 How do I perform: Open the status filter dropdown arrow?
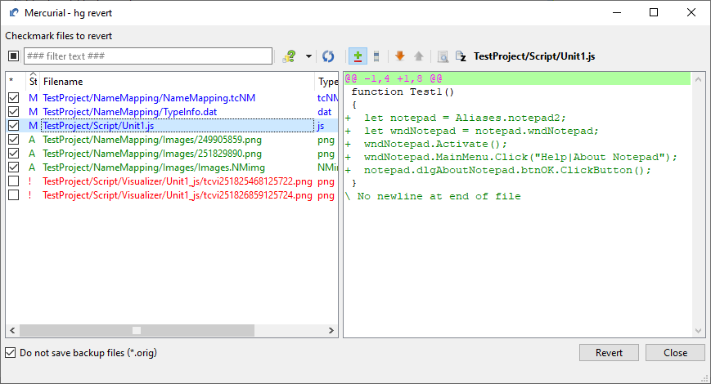coord(308,56)
